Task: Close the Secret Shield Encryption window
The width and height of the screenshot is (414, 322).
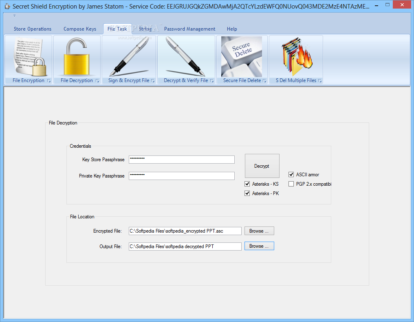Action: tap(402, 4)
